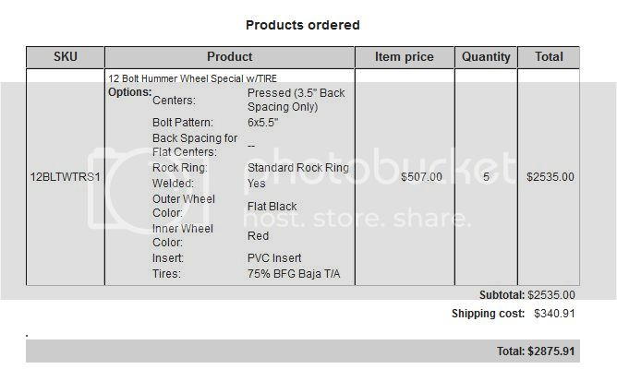Select the Item price column header
The height and width of the screenshot is (381, 617).
tap(405, 57)
